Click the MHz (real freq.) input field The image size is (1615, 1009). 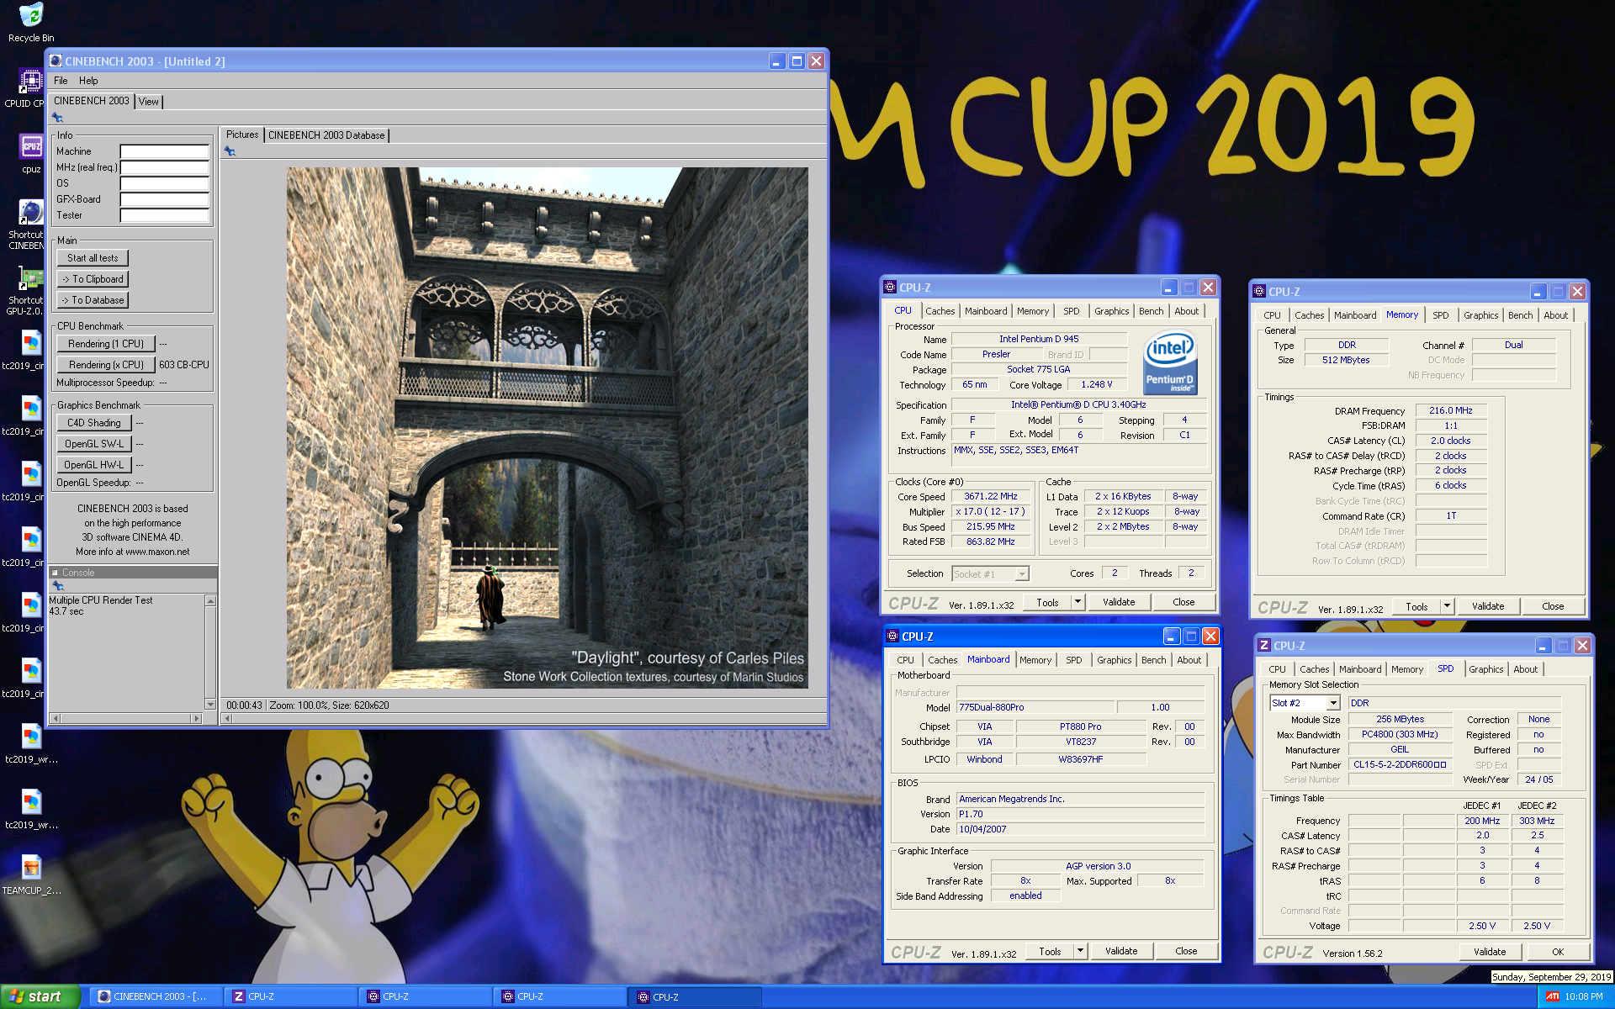pyautogui.click(x=164, y=167)
